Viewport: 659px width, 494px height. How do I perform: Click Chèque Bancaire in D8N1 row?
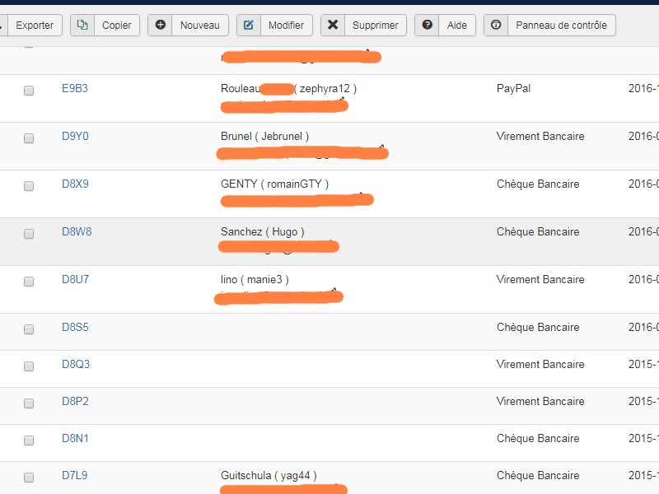click(538, 439)
